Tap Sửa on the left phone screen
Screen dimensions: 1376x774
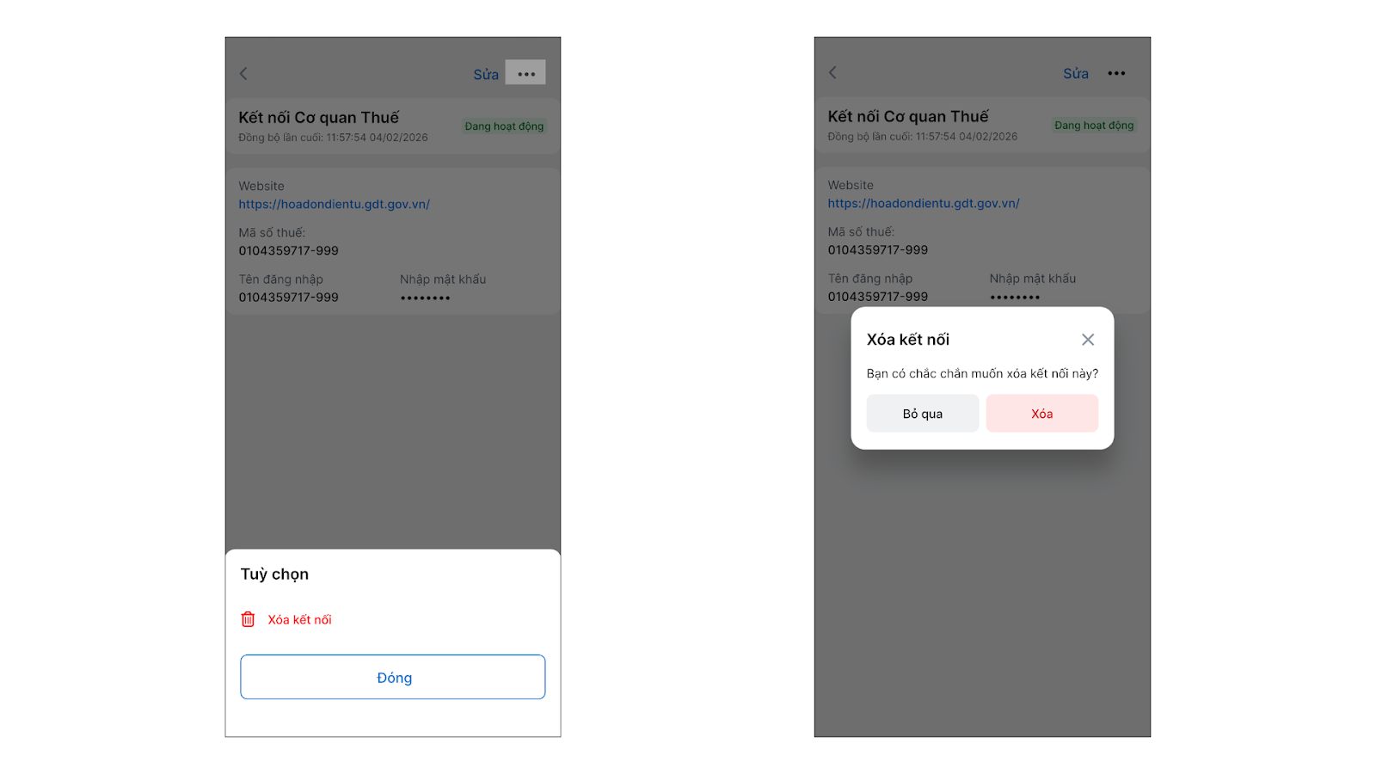486,75
